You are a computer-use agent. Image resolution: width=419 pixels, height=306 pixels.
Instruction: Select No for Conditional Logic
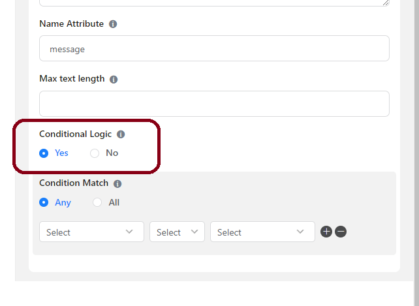click(x=95, y=153)
